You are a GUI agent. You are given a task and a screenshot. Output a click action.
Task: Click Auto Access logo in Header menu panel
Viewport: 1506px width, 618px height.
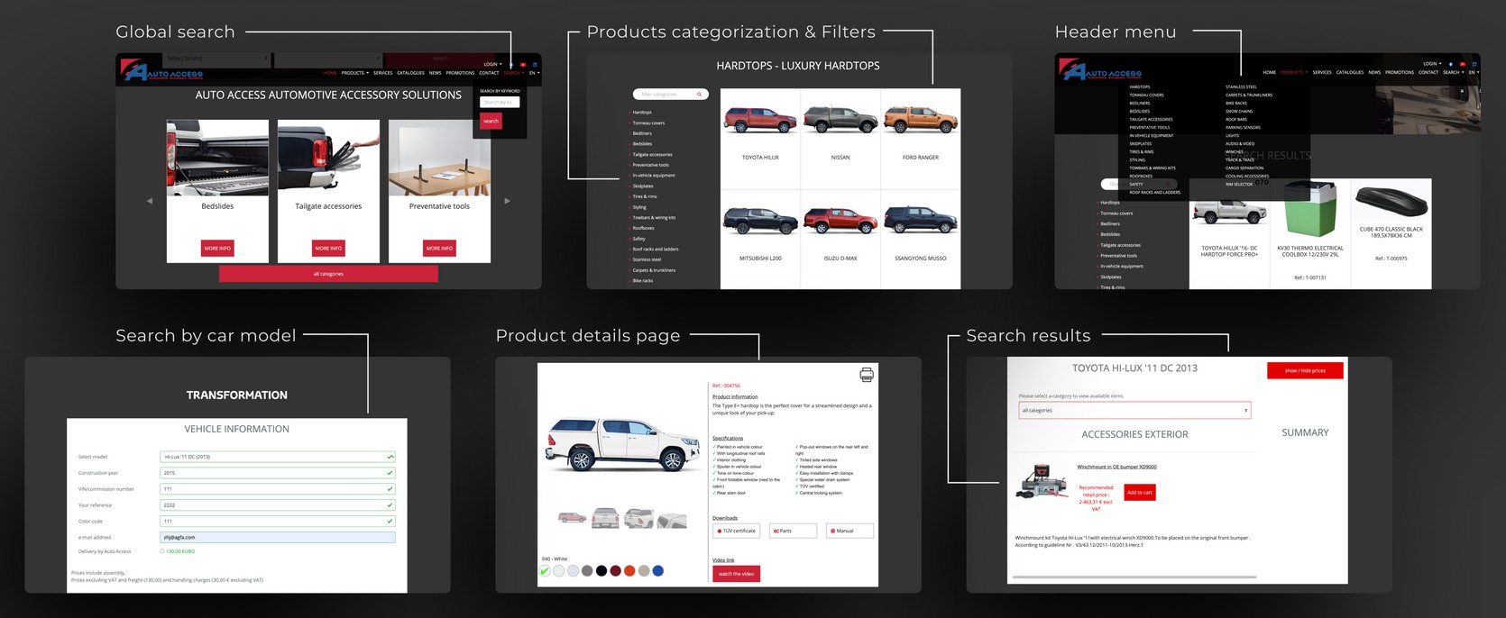1101,70
